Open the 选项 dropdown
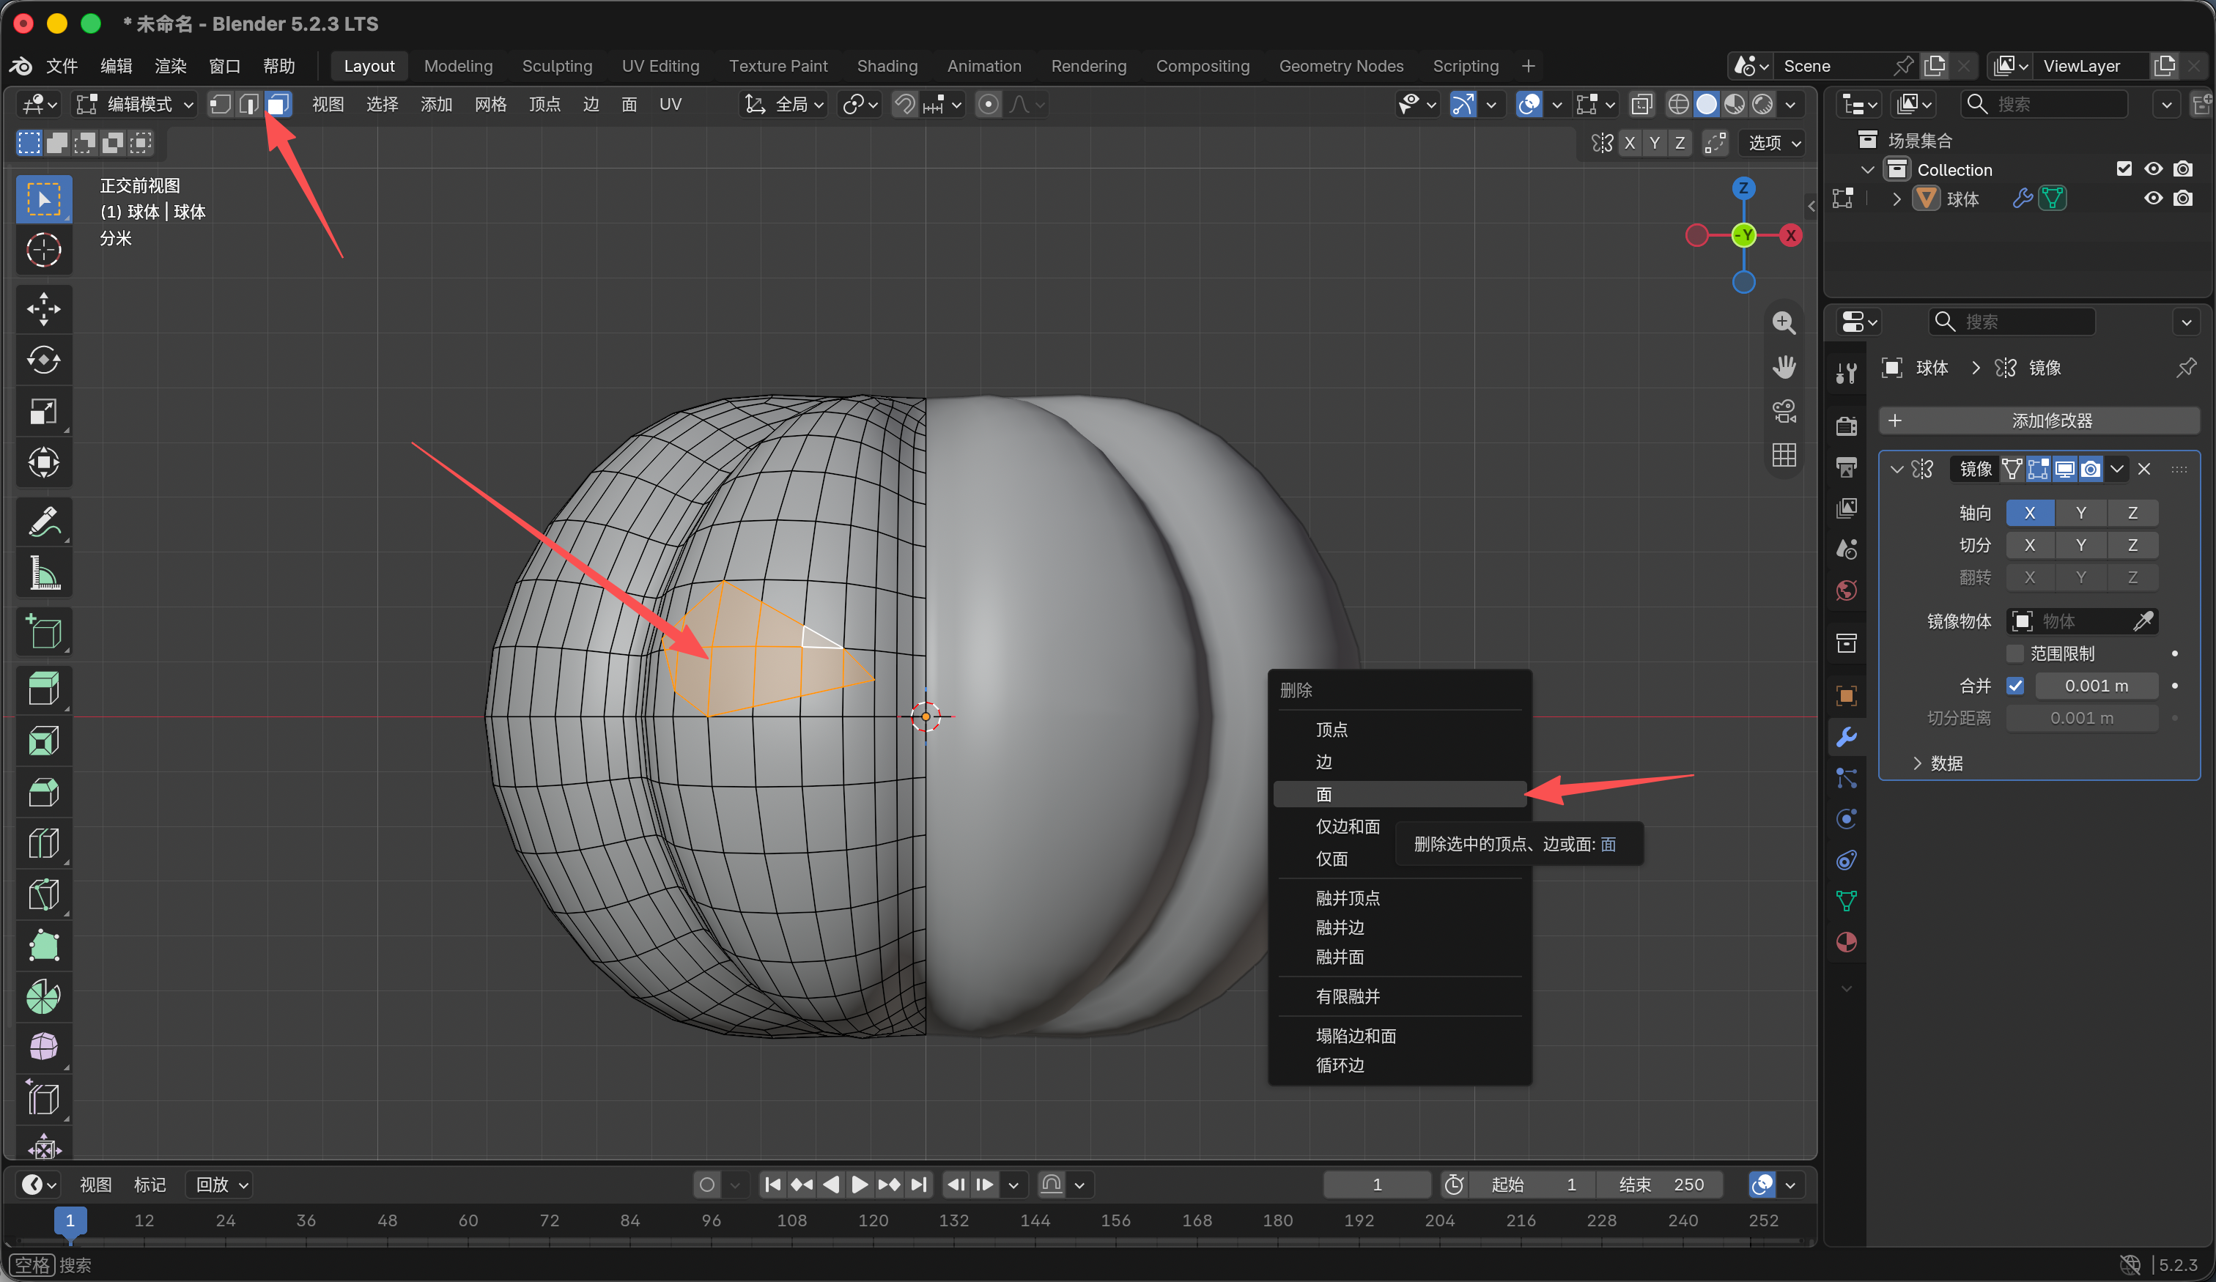 [1773, 144]
